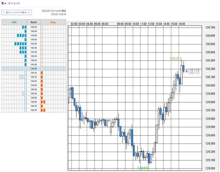Click the new window icon inside button
The width and height of the screenshot is (220, 172).
tap(29, 13)
